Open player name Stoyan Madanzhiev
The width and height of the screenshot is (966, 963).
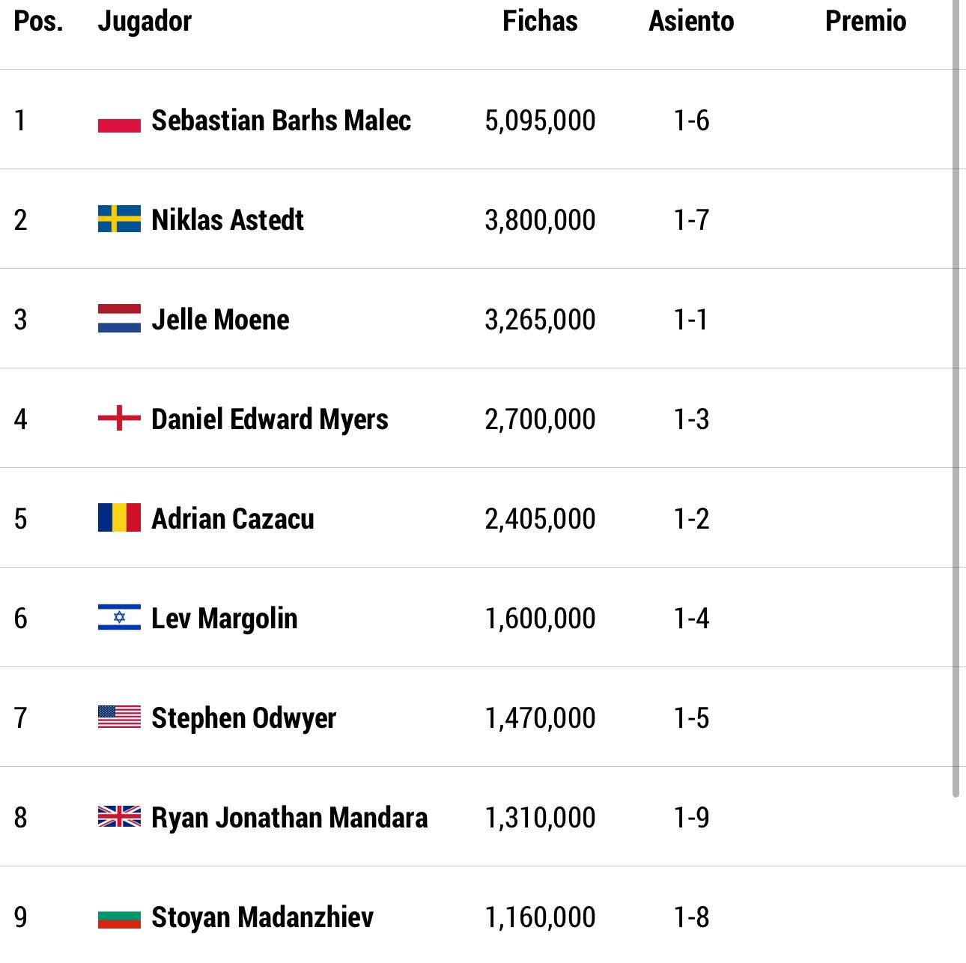point(262,917)
